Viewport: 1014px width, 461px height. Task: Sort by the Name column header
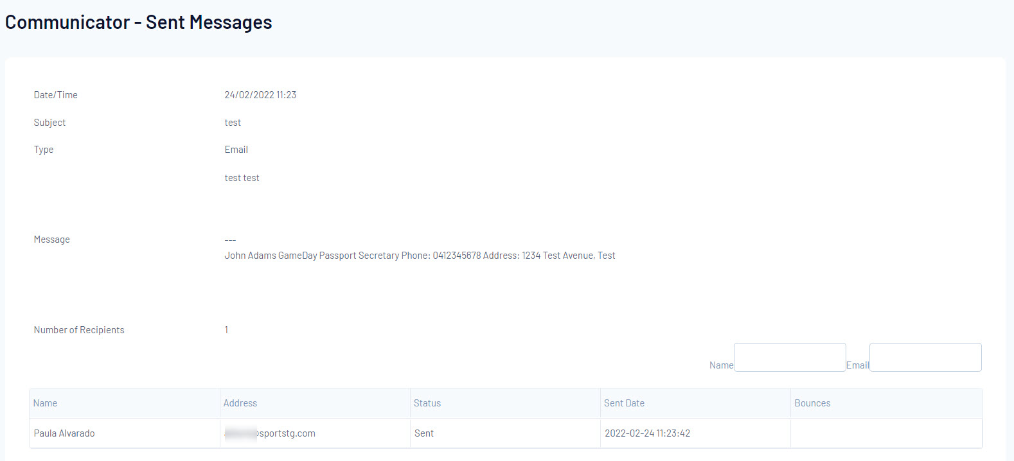pos(125,403)
